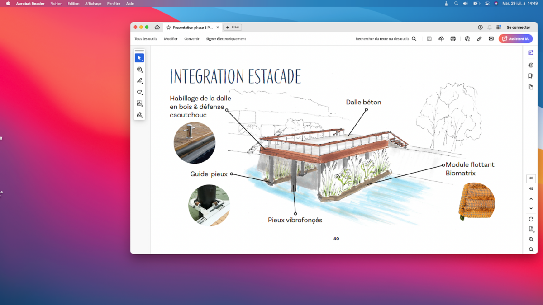Upload file with cloud arrow icon
The image size is (543, 305).
pyautogui.click(x=441, y=39)
